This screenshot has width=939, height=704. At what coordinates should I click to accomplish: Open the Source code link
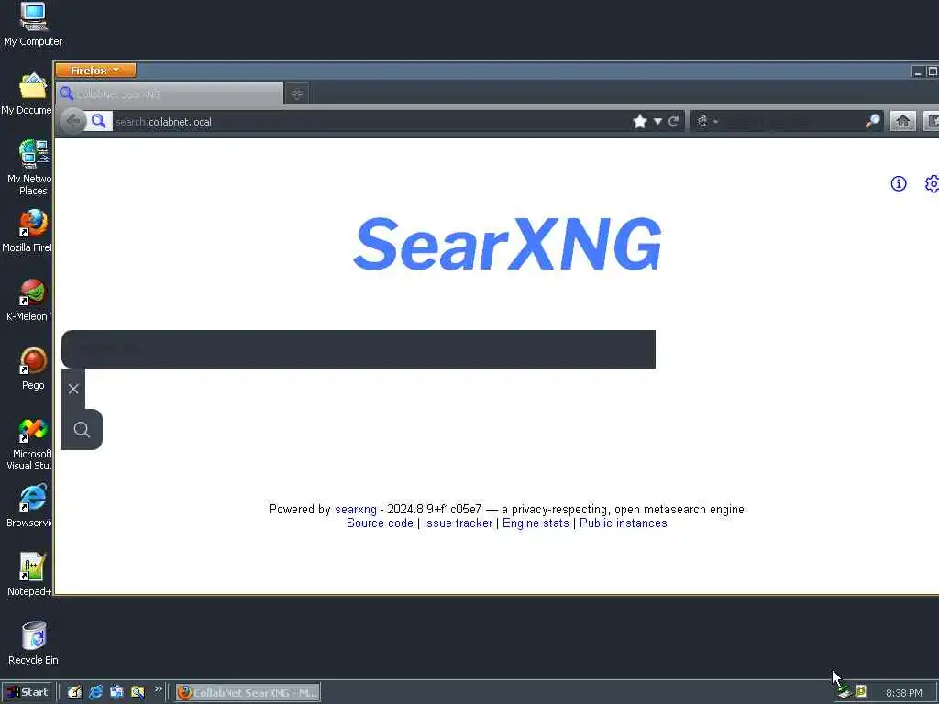click(x=380, y=523)
